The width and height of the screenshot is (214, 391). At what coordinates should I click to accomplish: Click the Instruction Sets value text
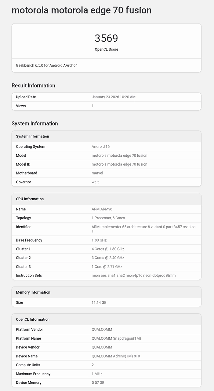point(133,276)
